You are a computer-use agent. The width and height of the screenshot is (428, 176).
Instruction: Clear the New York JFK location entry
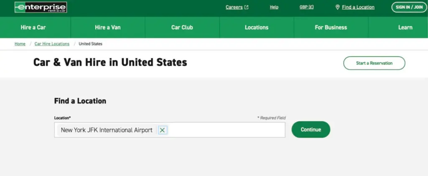click(163, 130)
